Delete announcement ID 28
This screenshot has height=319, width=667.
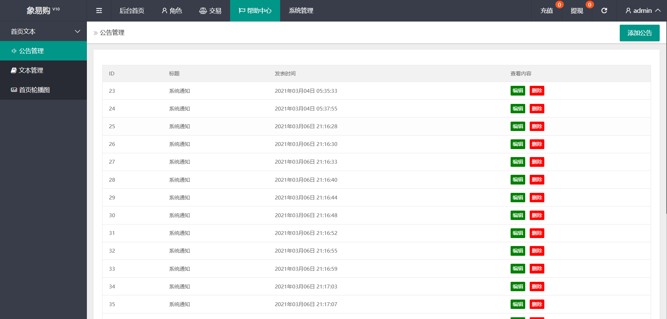[537, 180]
